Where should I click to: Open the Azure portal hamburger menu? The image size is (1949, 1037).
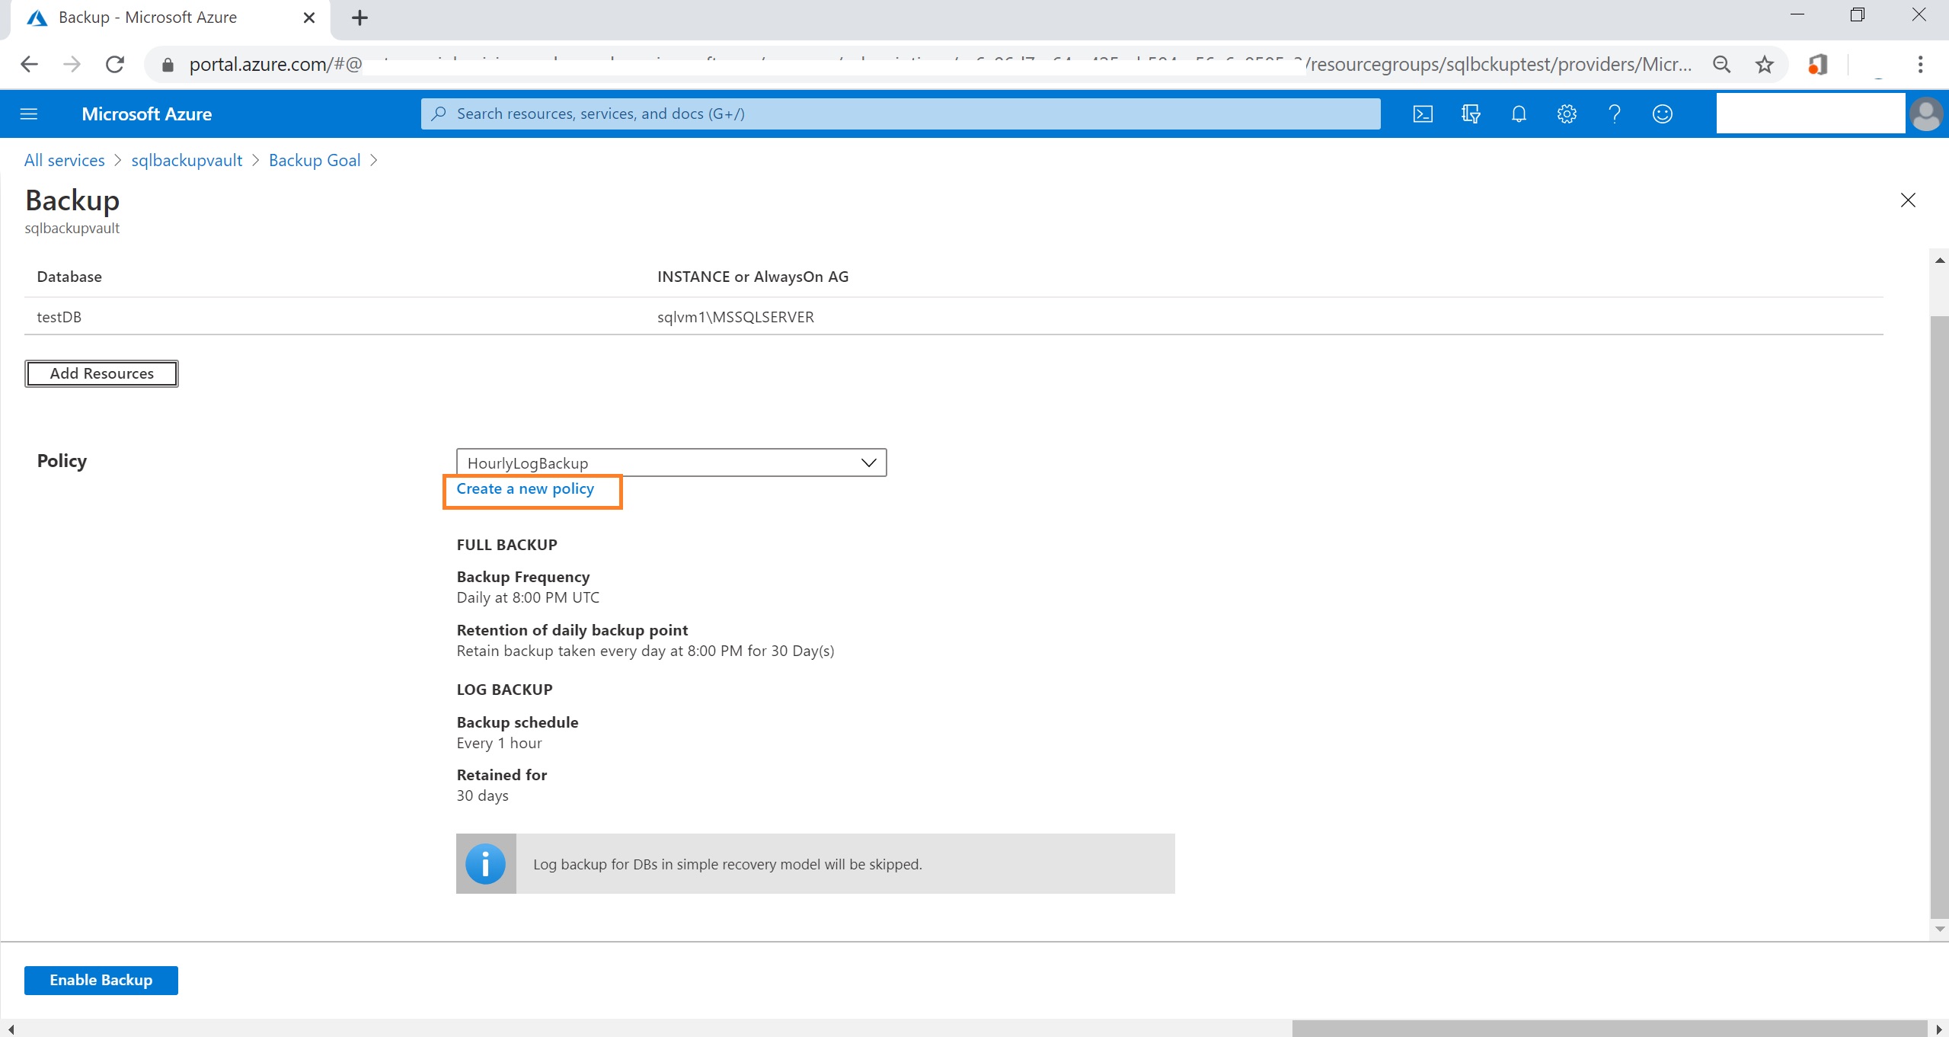tap(29, 114)
